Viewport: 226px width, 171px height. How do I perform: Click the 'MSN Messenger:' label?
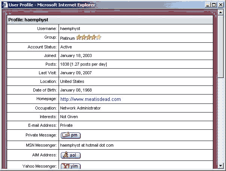(41, 145)
